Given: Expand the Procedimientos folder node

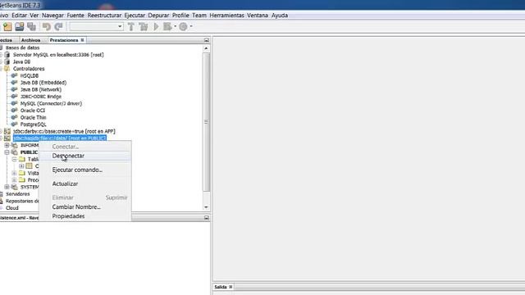Looking at the screenshot, I should tap(14, 180).
